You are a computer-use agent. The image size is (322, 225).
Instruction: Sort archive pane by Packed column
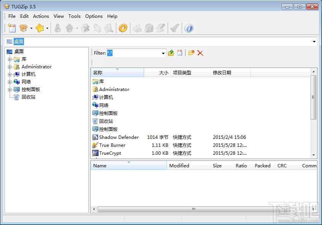263,165
